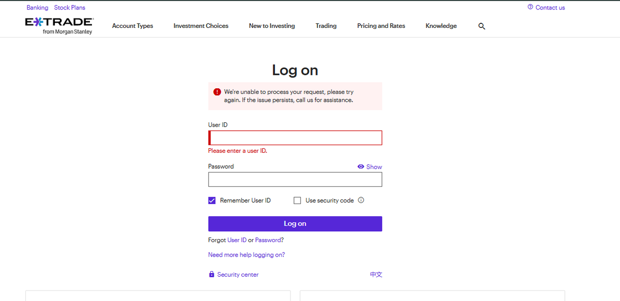Uncheck the Remember User ID checkbox

212,200
